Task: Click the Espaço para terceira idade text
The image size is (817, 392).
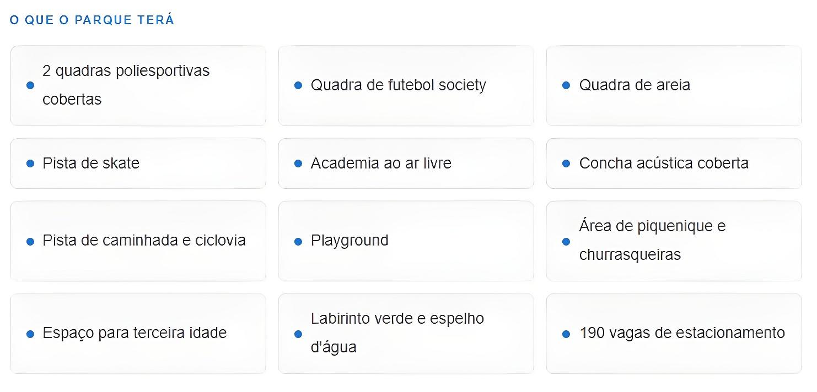Action: [x=135, y=333]
